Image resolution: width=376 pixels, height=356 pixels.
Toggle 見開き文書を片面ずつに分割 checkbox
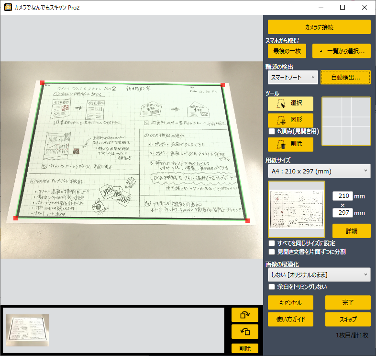272,252
